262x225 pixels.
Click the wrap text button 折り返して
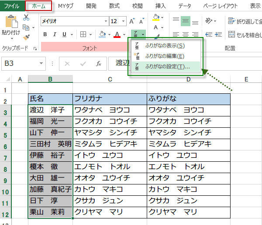point(245,21)
